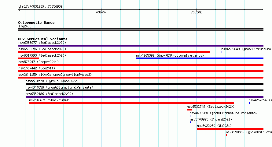Viewport: 272px width, 147px height.
Task: Open nsv4265392 (gnomADStructuralVariants) label
Action: click(170, 55)
